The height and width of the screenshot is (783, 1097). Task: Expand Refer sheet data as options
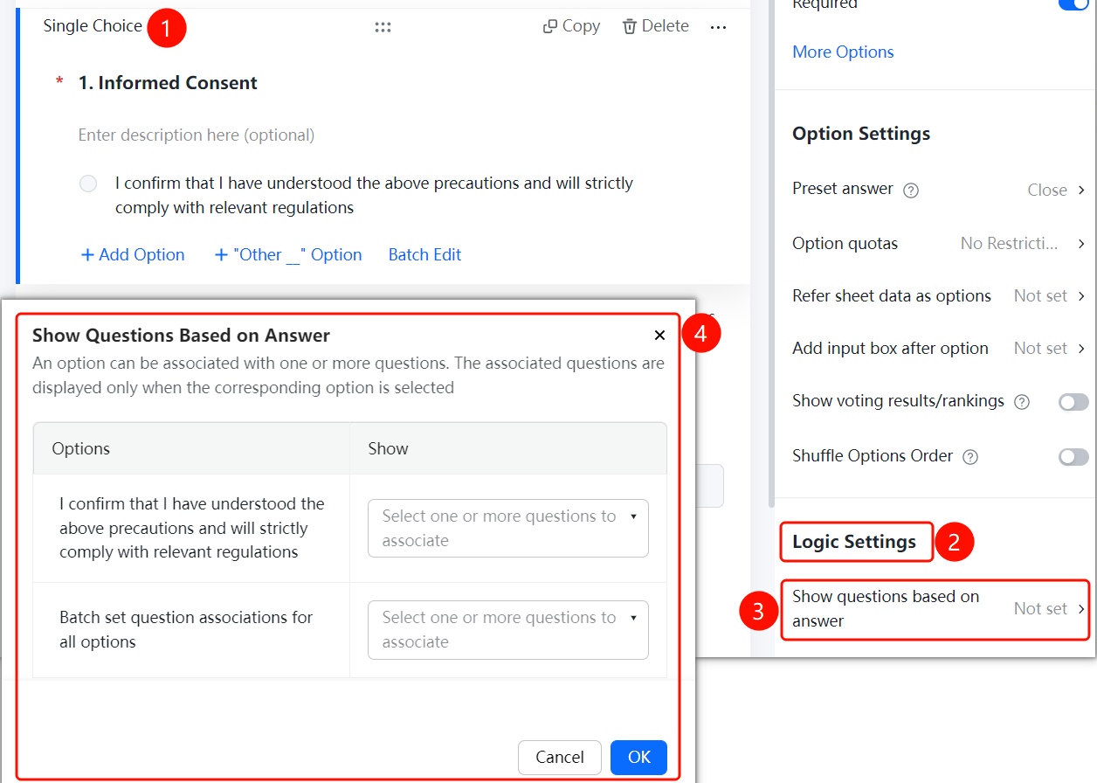pyautogui.click(x=939, y=295)
